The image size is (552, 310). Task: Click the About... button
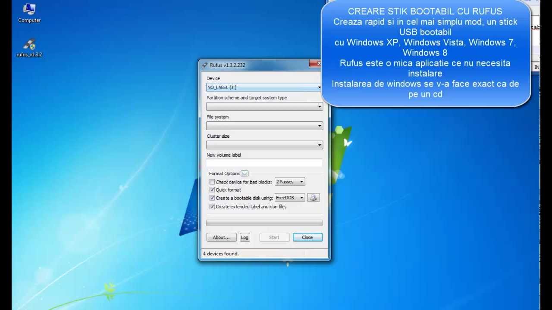click(222, 237)
